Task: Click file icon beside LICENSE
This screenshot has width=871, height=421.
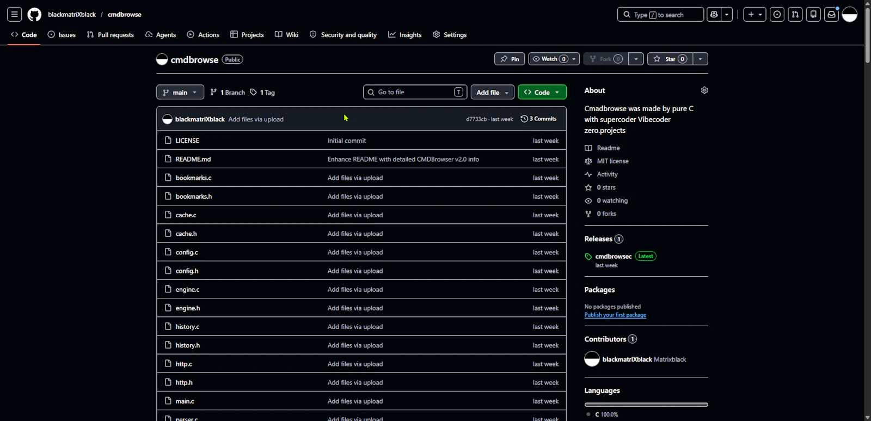Action: (x=168, y=141)
